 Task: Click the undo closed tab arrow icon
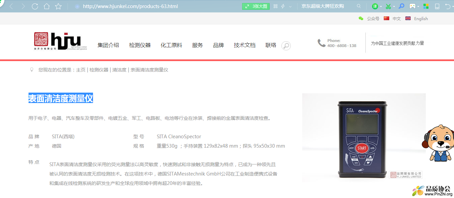tap(448, 6)
